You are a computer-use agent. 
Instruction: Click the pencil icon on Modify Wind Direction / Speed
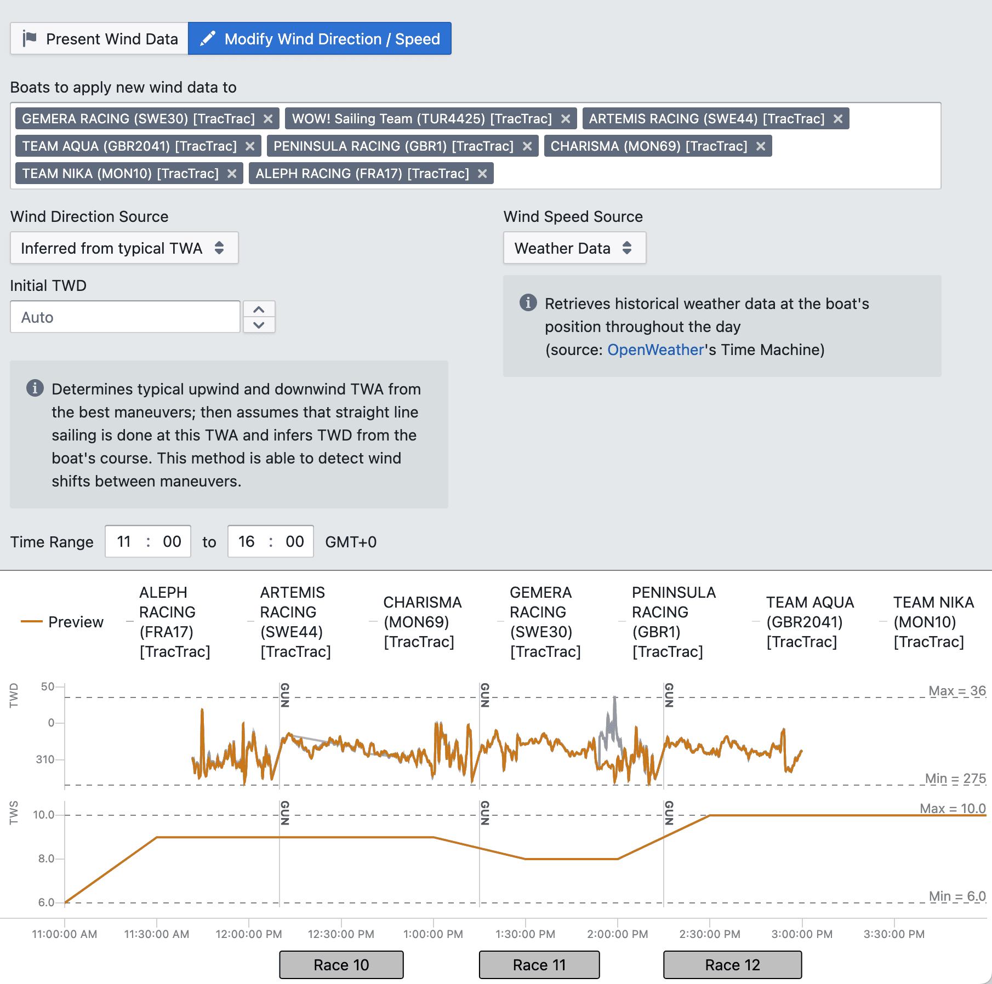tap(209, 38)
